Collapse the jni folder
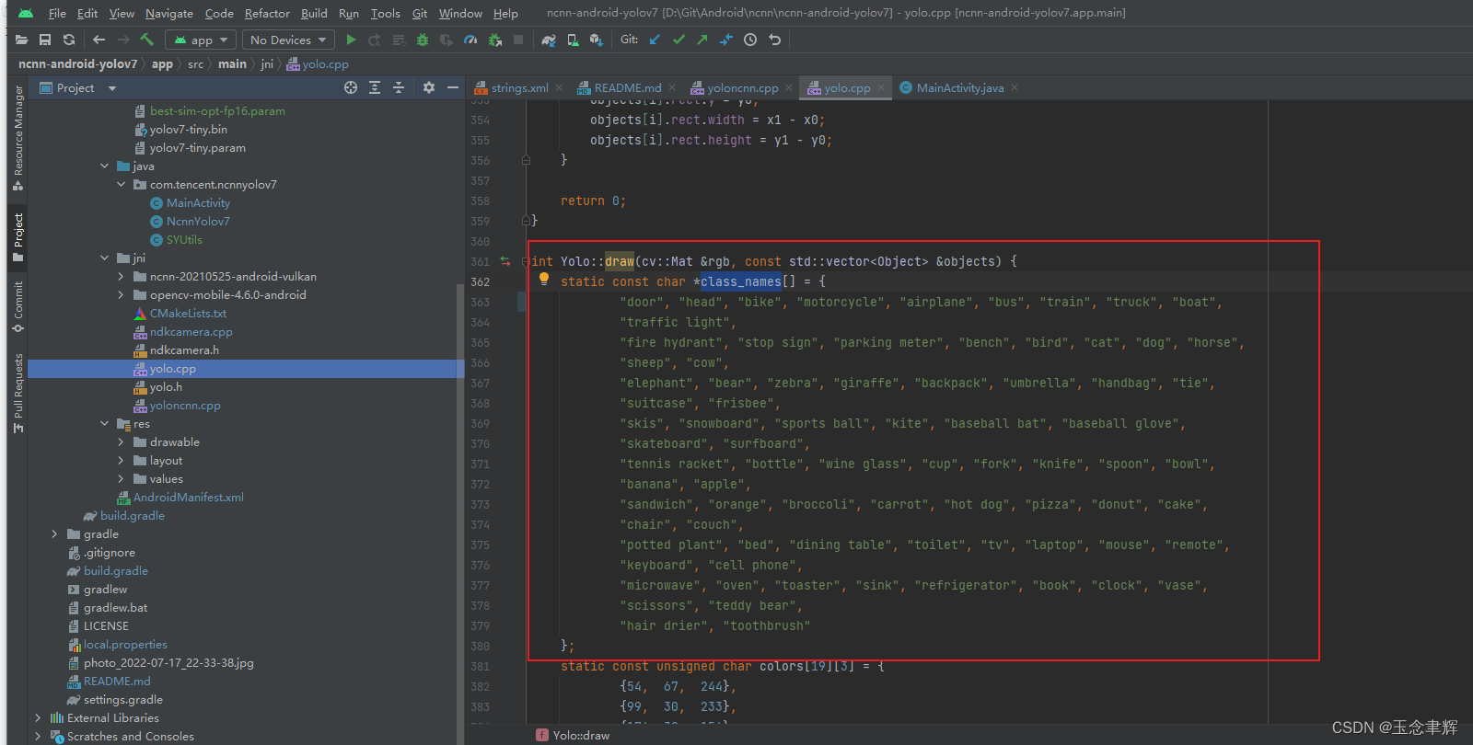The image size is (1473, 745). [x=104, y=258]
